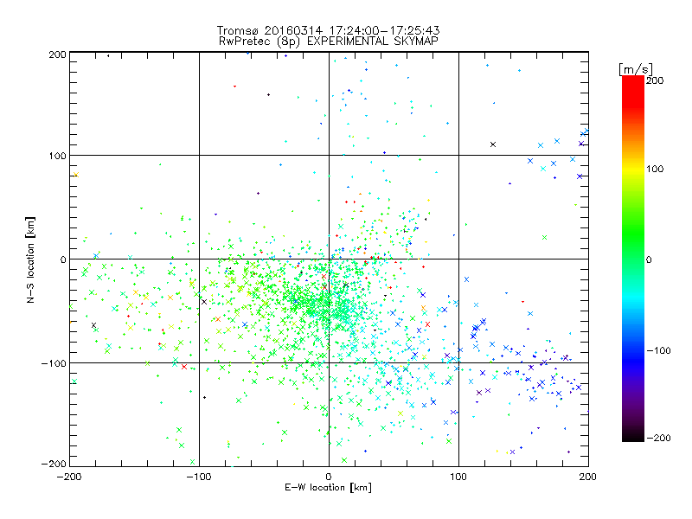Click the red X marker just left of x=-100 near y=-100

pyautogui.click(x=184, y=367)
